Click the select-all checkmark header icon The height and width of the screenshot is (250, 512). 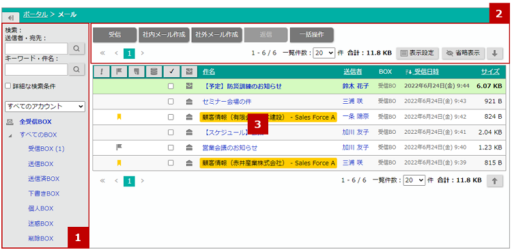click(171, 72)
